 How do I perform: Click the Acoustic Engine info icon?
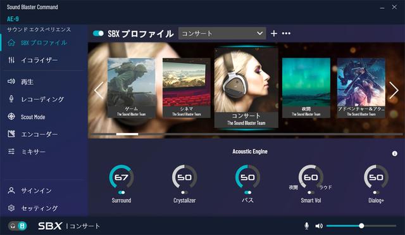coord(394,153)
